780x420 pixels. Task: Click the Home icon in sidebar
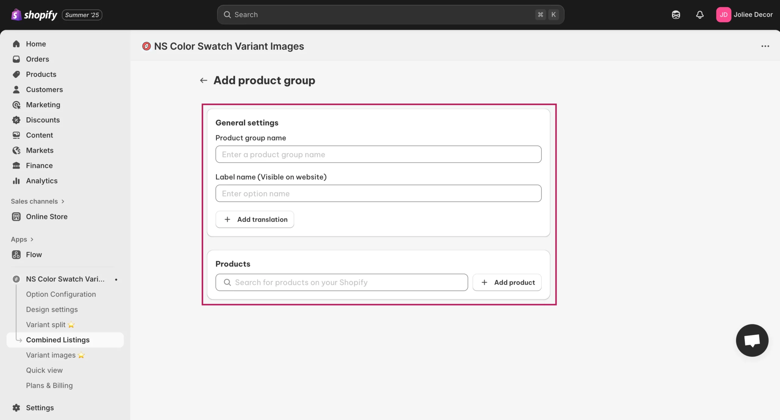[16, 44]
